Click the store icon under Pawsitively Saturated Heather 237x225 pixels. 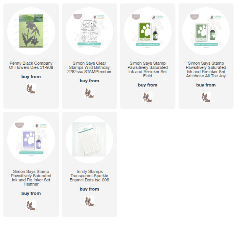click(31, 205)
